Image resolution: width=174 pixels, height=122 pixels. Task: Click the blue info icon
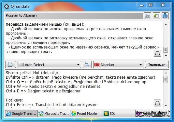165,16
